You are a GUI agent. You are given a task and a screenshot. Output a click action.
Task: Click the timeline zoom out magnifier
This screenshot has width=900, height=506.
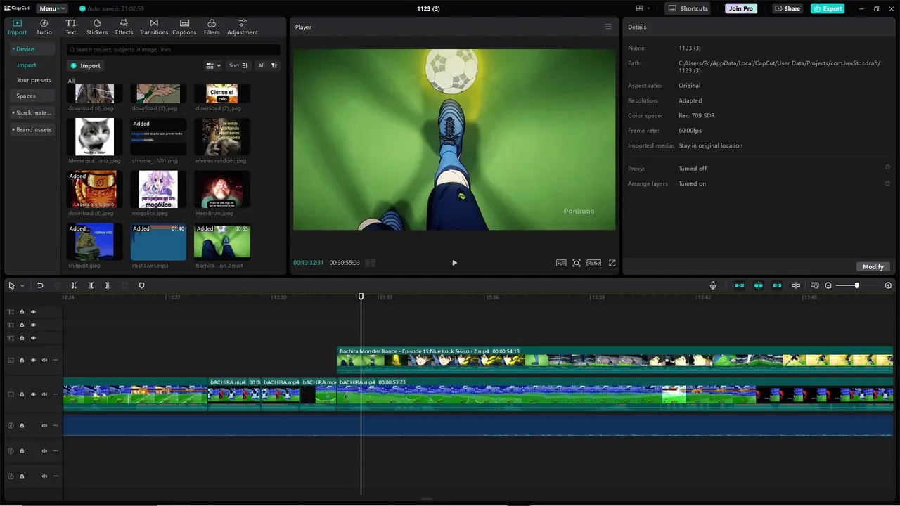tap(828, 285)
